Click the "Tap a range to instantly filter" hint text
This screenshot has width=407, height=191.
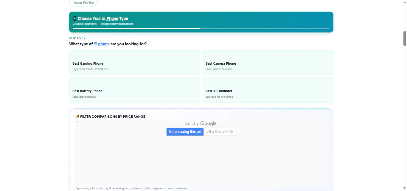(131, 188)
